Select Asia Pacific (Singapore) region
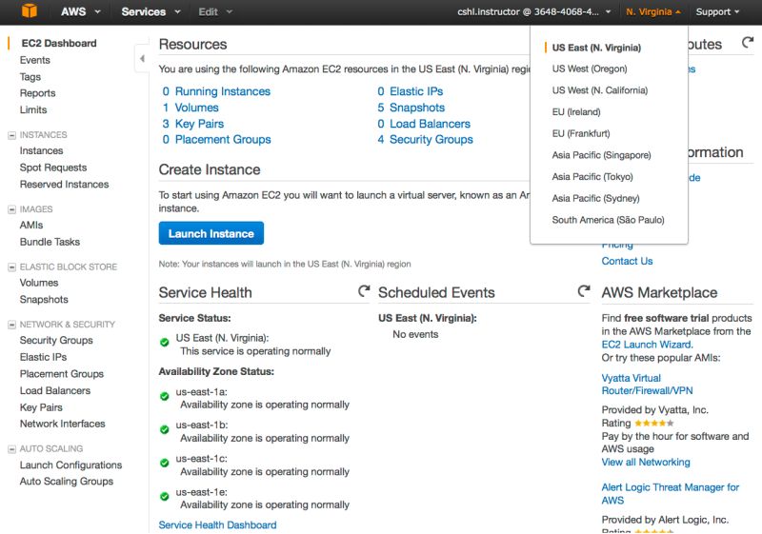The width and height of the screenshot is (762, 534). tap(601, 155)
